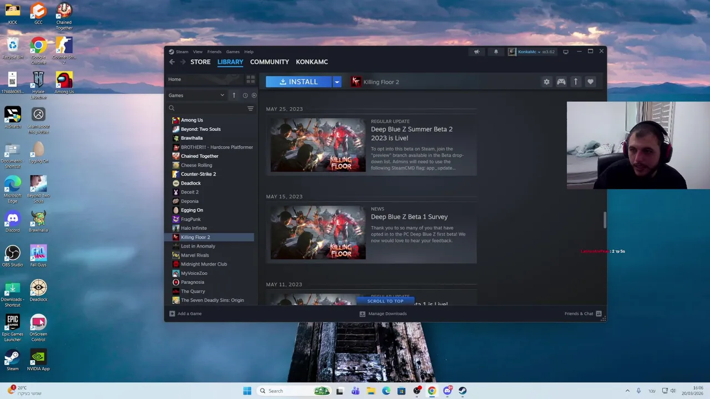Show hidden system tray icons chevron
The image size is (710, 399).
(x=627, y=391)
